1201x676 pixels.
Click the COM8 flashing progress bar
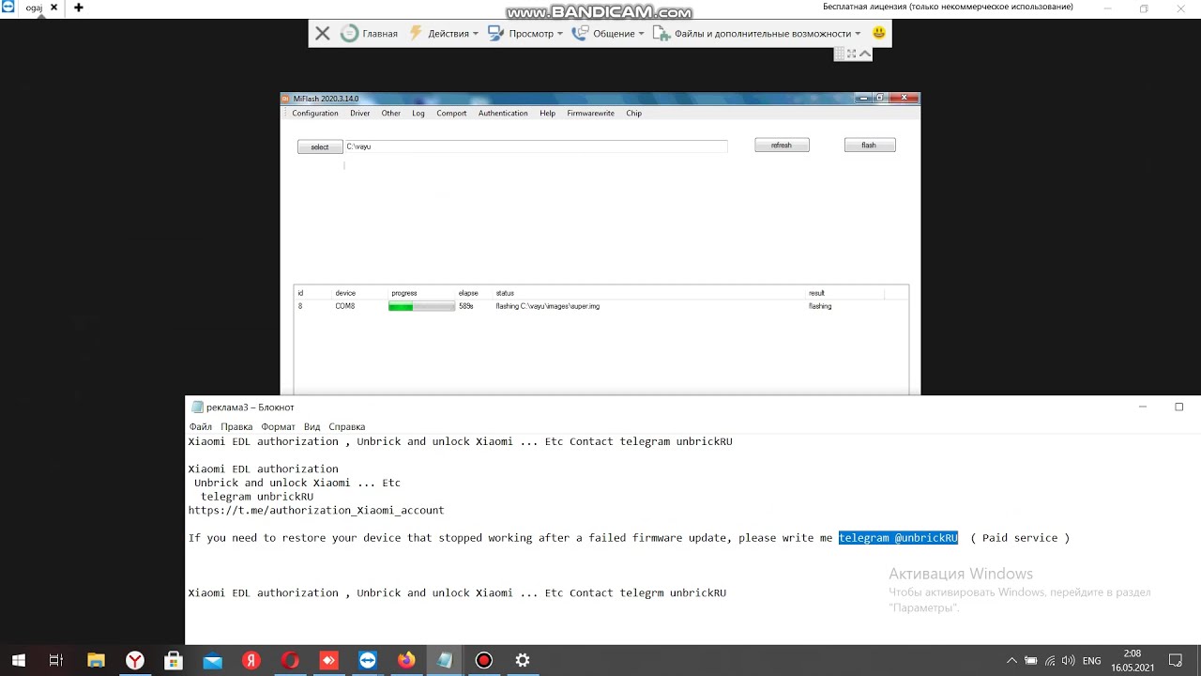coord(421,306)
